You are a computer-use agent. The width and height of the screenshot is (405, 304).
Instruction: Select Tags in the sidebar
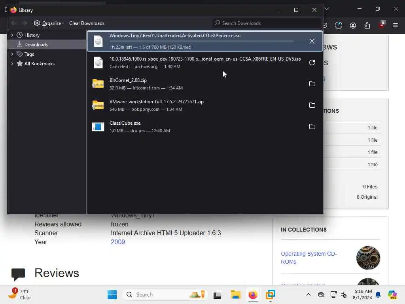point(29,54)
